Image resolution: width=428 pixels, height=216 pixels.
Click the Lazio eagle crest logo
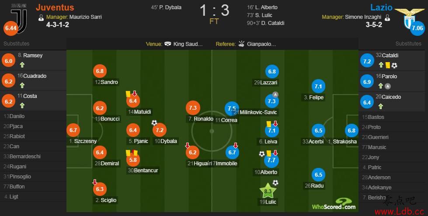click(410, 18)
